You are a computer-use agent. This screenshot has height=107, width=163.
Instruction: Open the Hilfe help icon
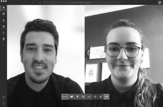click(x=3, y=104)
